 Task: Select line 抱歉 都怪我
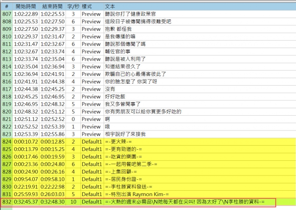click(x=118, y=29)
